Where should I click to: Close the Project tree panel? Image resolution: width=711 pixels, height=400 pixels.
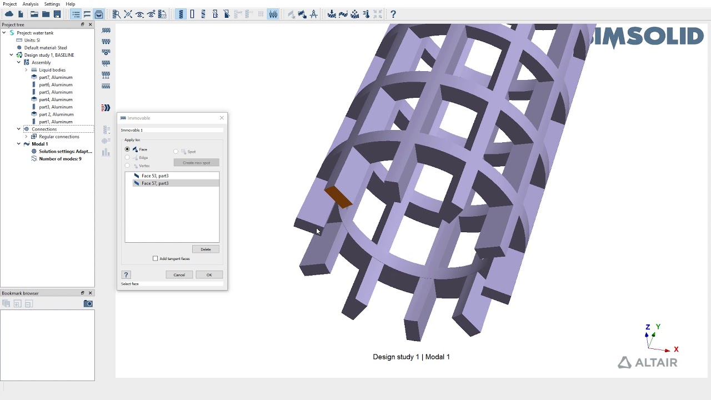point(90,24)
